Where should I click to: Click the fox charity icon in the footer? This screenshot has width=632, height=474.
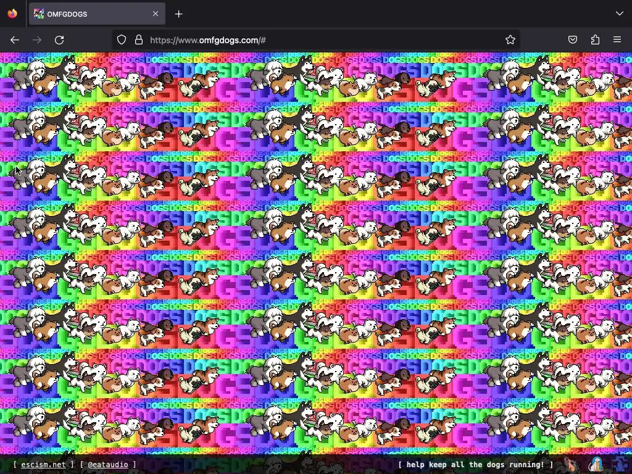pos(571,464)
